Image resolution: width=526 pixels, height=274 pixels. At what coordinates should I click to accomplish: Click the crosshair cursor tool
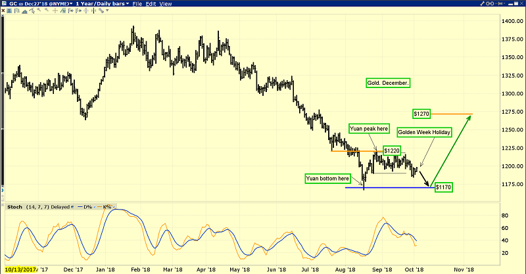pyautogui.click(x=55, y=11)
